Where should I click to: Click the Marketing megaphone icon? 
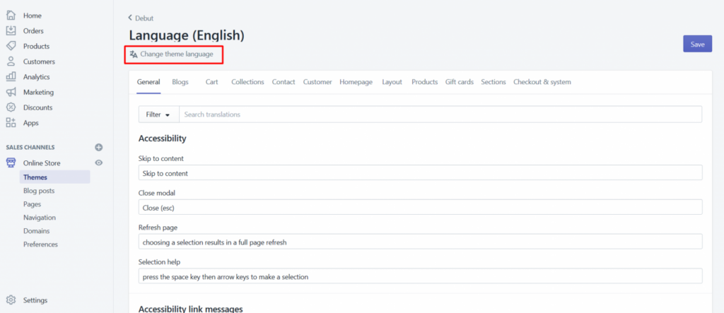click(x=11, y=93)
